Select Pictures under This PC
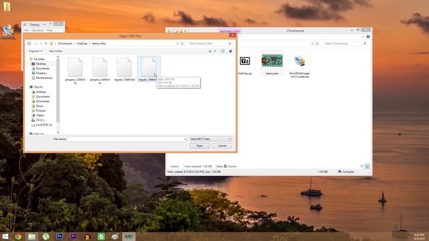The height and width of the screenshot is (241, 429). [x=40, y=110]
